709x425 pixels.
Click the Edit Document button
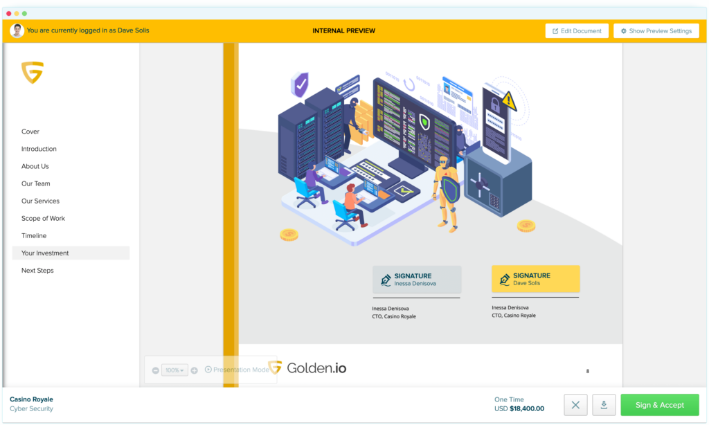(577, 31)
